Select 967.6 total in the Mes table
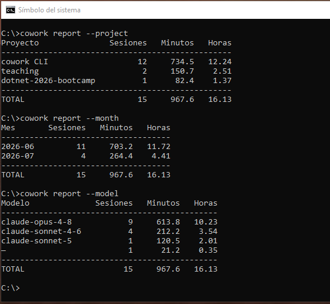 pos(121,175)
